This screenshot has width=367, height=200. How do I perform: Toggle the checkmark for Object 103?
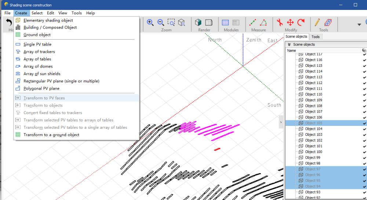click(364, 135)
